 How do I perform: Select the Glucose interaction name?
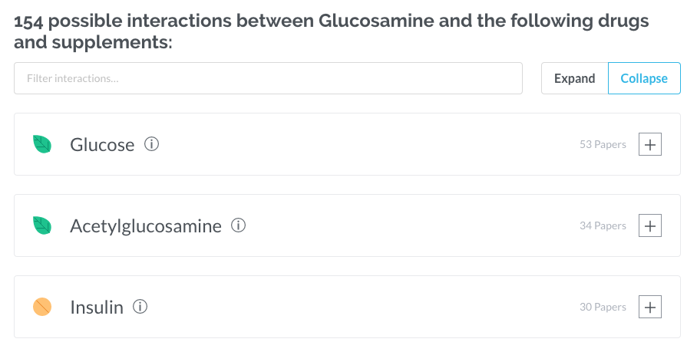(102, 144)
